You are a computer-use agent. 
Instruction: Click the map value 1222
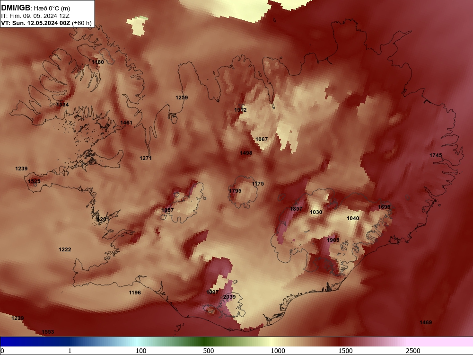[65, 249]
